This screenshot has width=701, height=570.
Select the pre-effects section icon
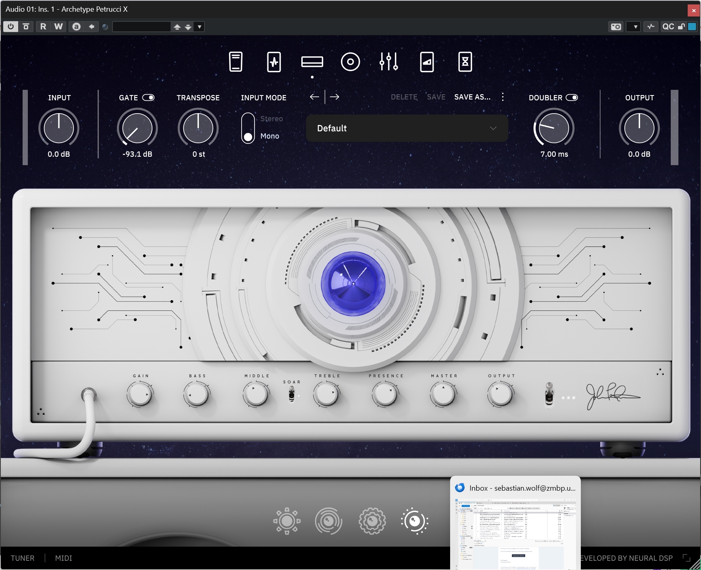274,62
